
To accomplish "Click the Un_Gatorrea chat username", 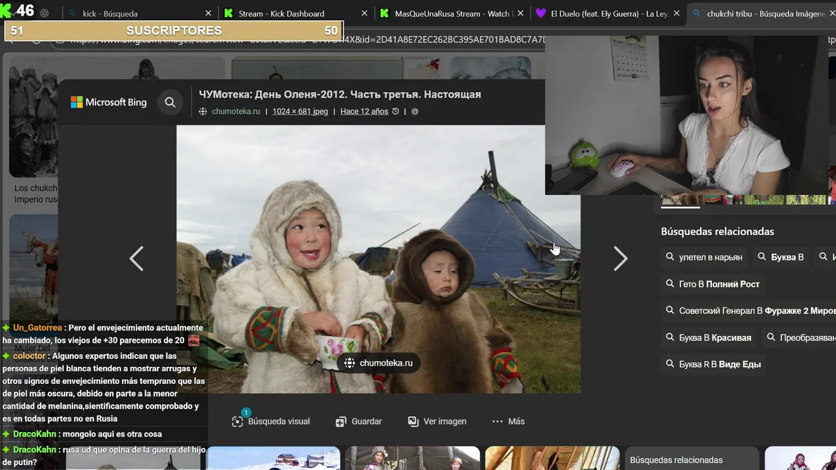I will pyautogui.click(x=37, y=328).
